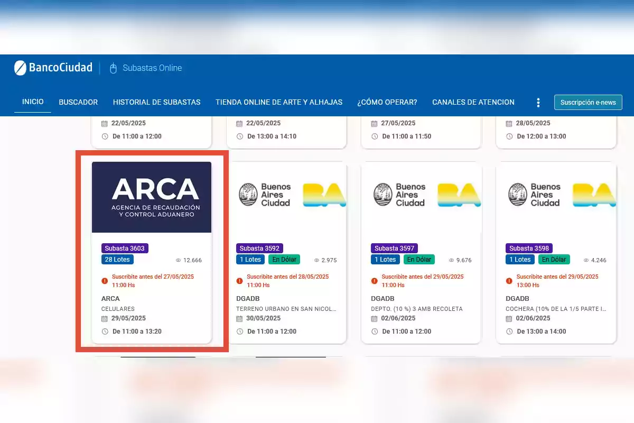Click the red alert icon on the ARCA card
The width and height of the screenshot is (634, 423).
click(x=105, y=281)
